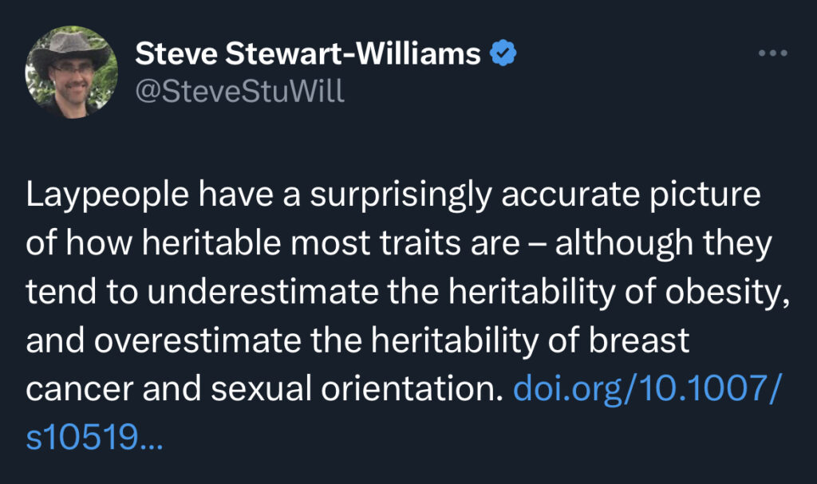This screenshot has width=817, height=484.
Task: Click the word breast in the tweet
Action: click(x=639, y=340)
